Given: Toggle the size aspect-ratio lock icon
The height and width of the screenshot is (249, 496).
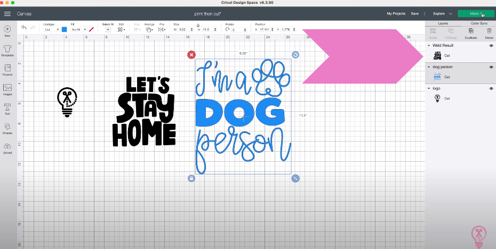Looking at the screenshot, I should pos(198,25).
